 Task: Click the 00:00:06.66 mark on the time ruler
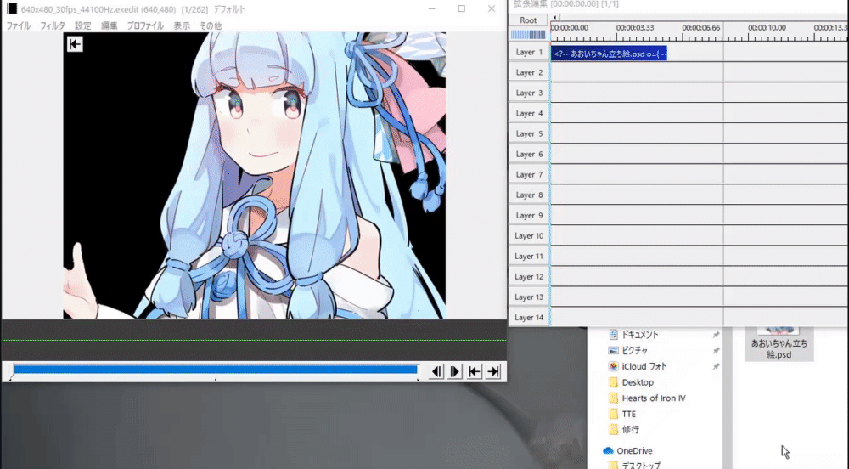tap(700, 28)
